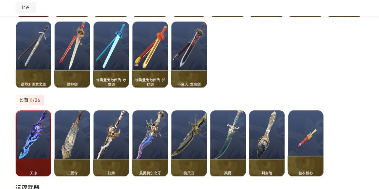
Task: Open the 残霄 green dagger card
Action: (x=228, y=144)
